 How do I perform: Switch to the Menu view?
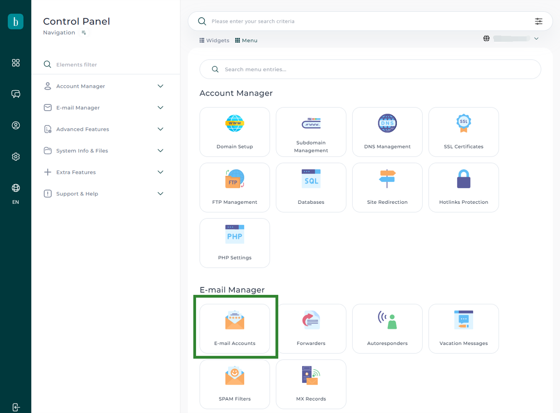(x=246, y=41)
